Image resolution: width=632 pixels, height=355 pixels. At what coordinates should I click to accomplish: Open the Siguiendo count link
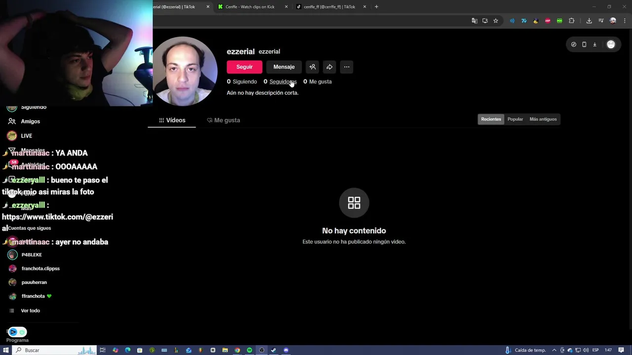tap(242, 82)
